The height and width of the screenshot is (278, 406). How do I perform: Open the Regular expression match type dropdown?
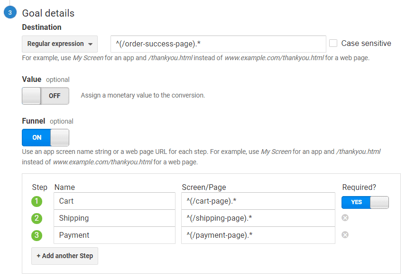tap(60, 44)
